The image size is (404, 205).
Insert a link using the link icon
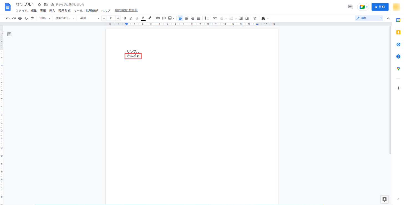(x=158, y=18)
